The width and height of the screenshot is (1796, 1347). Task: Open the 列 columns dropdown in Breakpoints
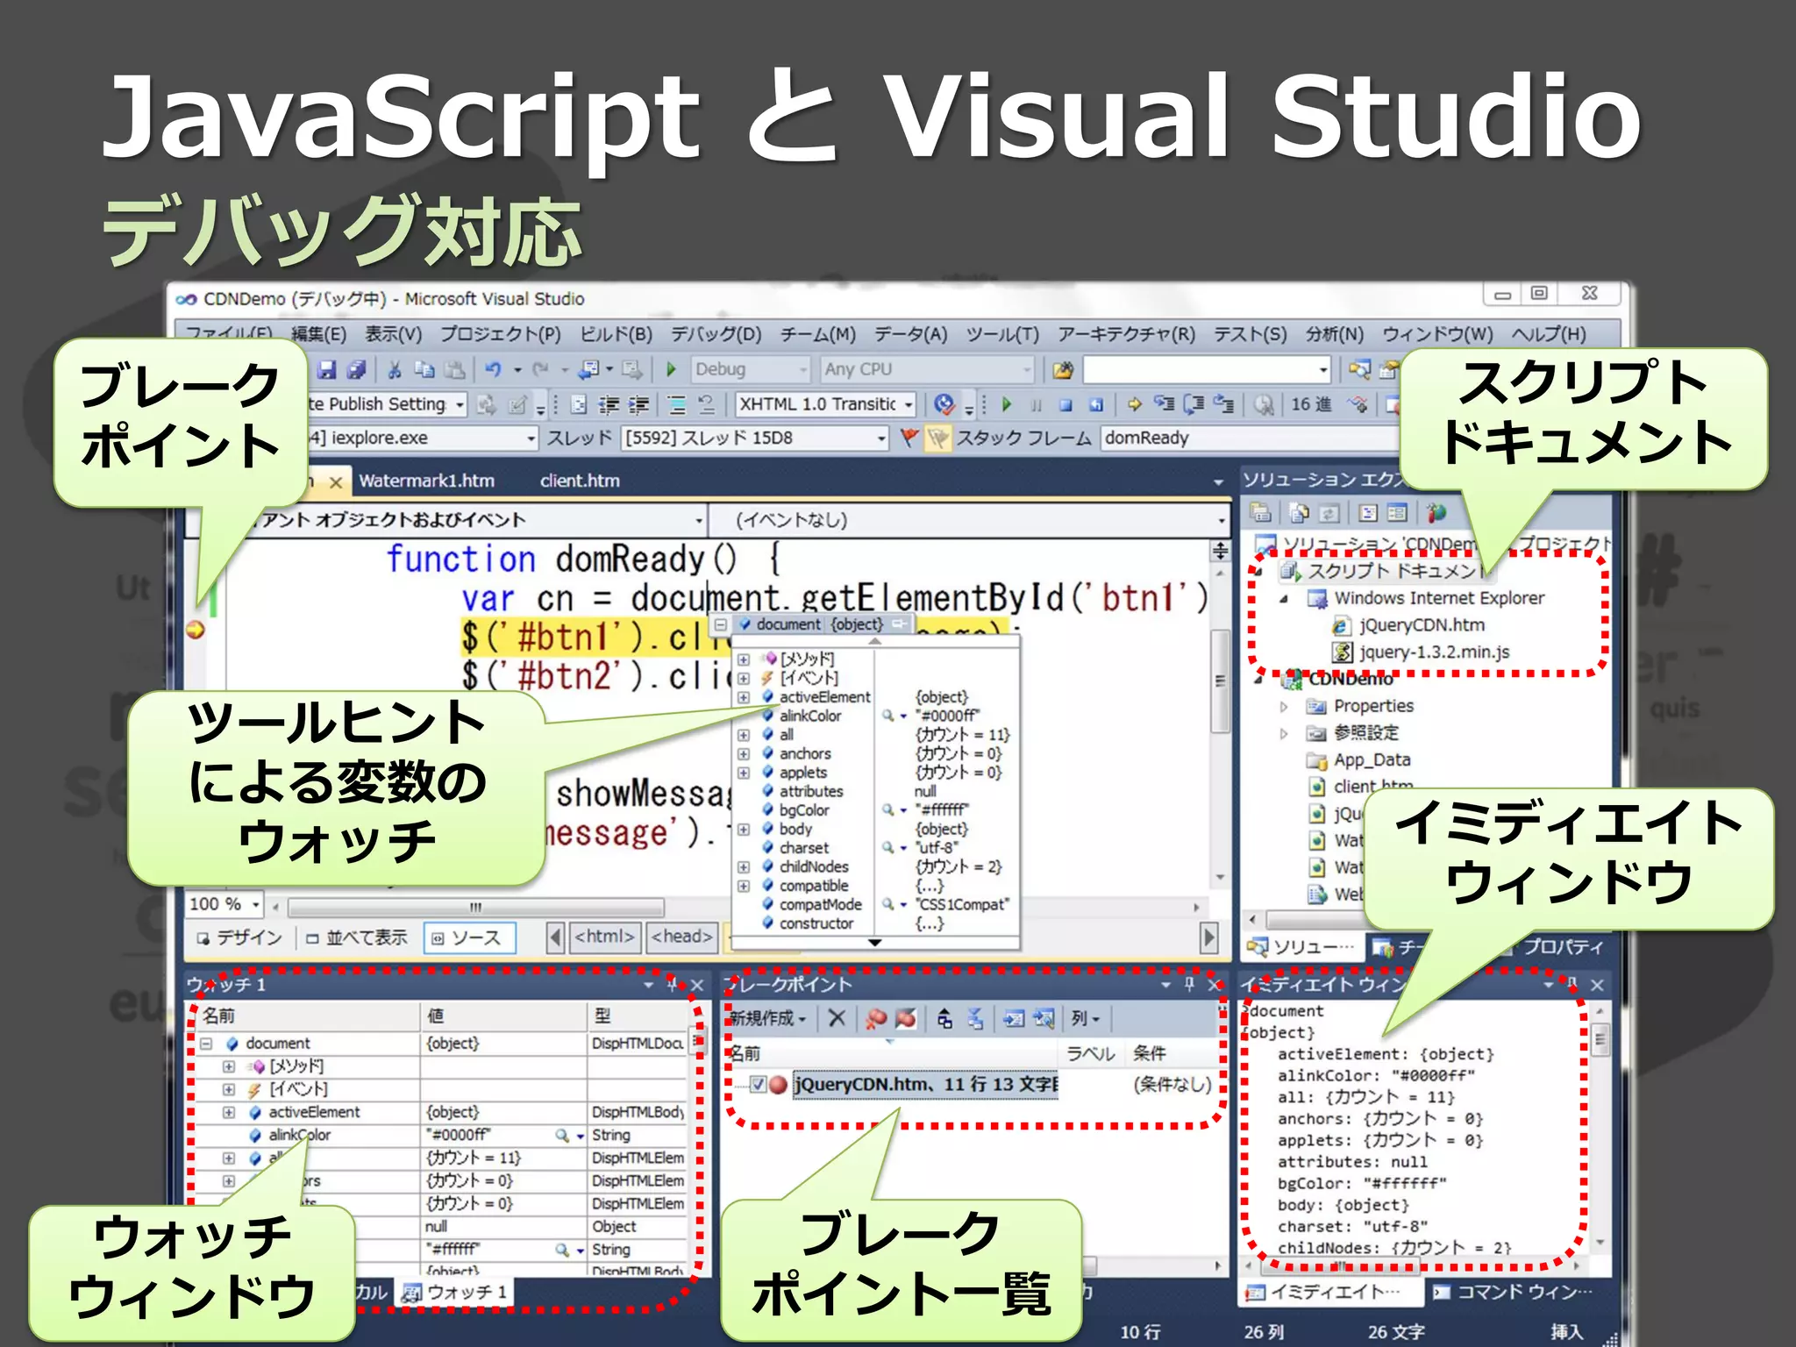1086,1018
